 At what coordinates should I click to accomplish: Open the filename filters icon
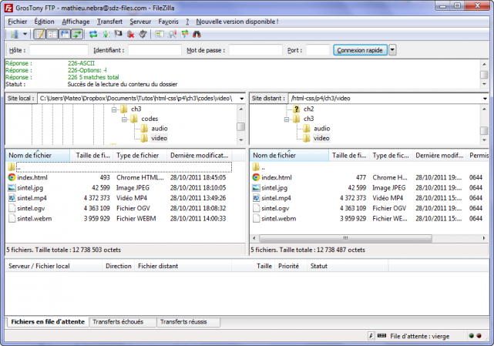pos(160,35)
